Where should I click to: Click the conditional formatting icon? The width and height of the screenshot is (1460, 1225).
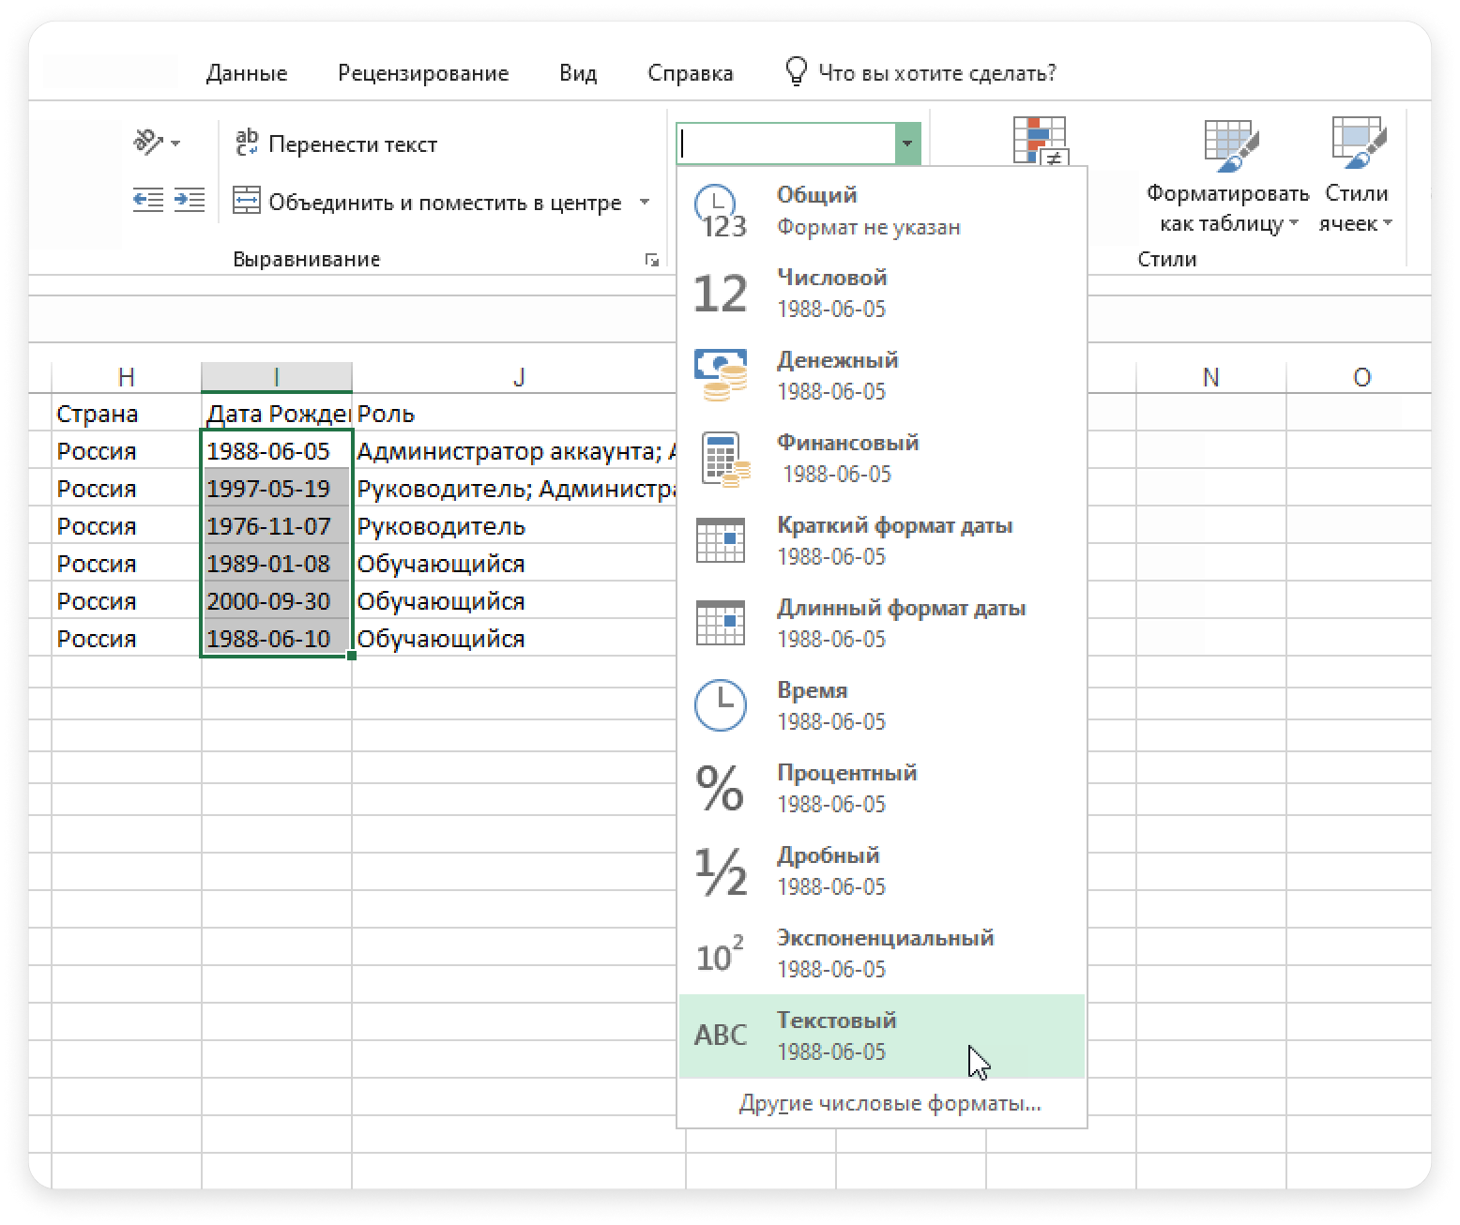click(x=1040, y=141)
